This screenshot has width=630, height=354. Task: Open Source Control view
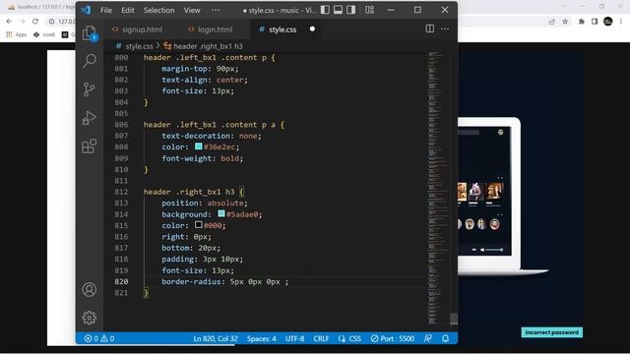pyautogui.click(x=90, y=89)
